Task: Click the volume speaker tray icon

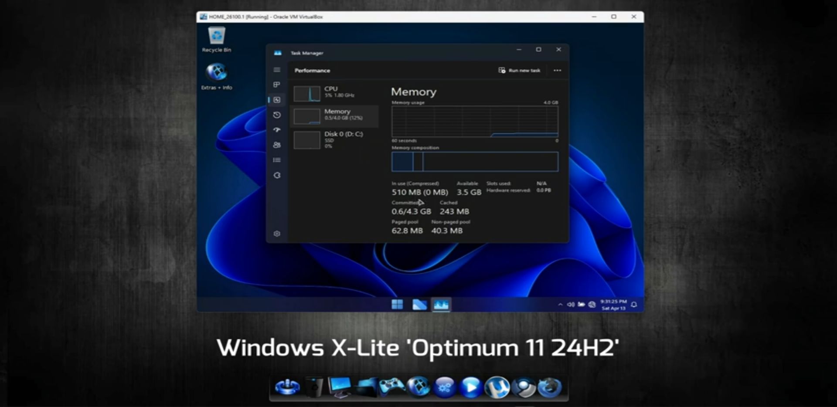Action: [571, 305]
